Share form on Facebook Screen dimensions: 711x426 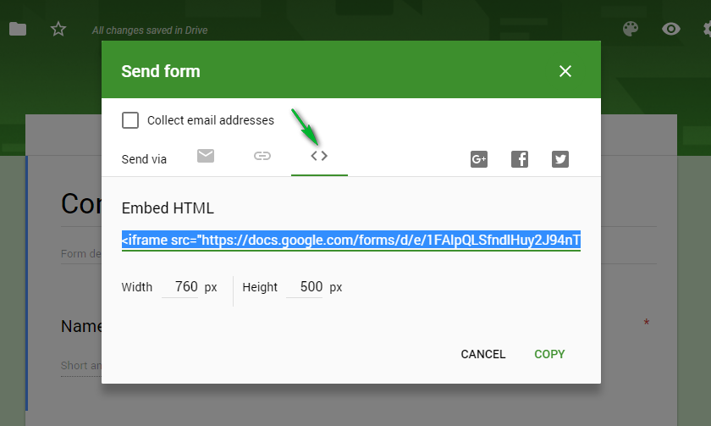520,158
